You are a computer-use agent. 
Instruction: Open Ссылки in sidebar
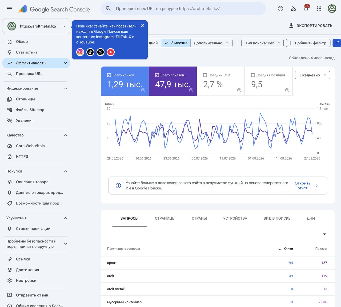[36, 259]
